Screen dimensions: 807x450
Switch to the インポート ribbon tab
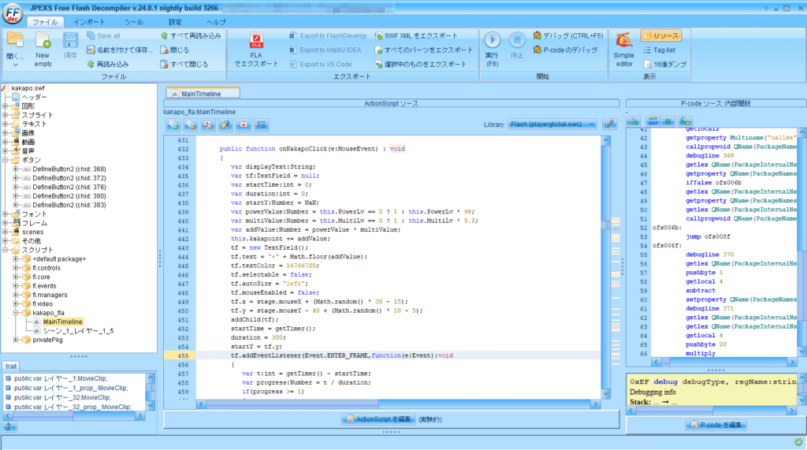(89, 22)
